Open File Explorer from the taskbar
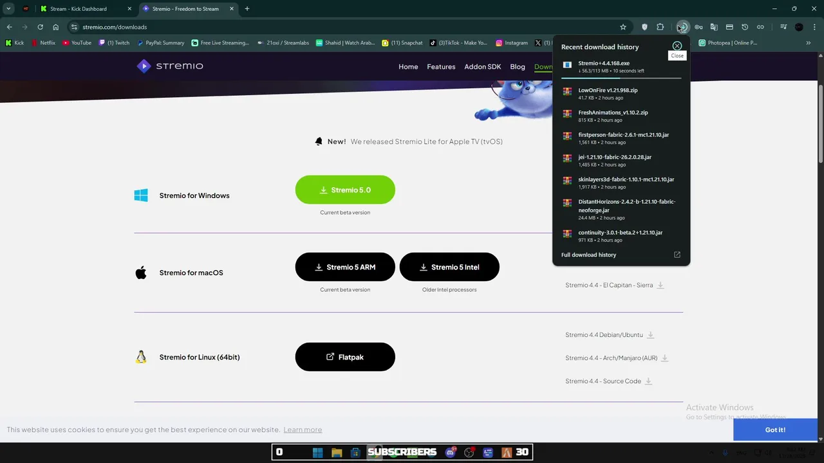Image resolution: width=824 pixels, height=463 pixels. (336, 453)
